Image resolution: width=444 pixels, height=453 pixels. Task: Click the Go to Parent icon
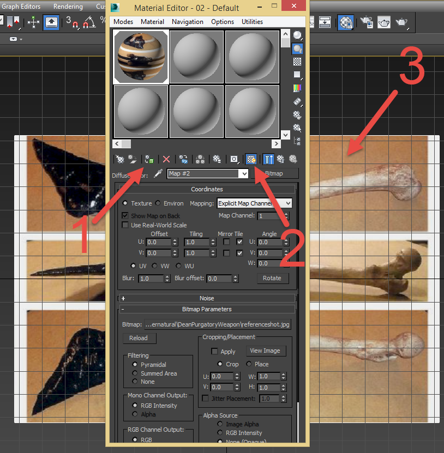point(280,159)
